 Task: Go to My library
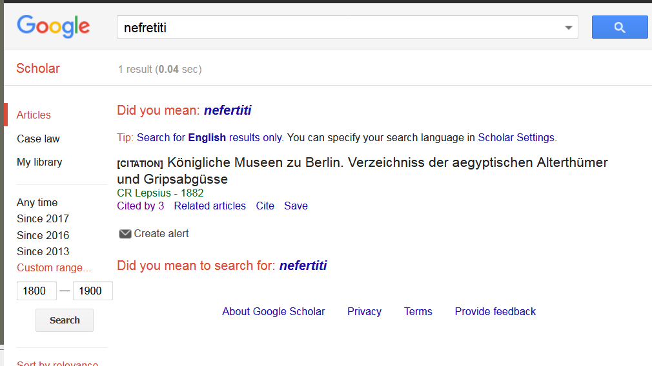[x=39, y=162]
